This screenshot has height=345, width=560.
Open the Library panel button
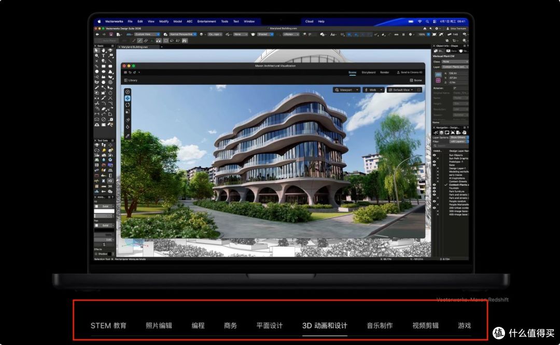131,80
